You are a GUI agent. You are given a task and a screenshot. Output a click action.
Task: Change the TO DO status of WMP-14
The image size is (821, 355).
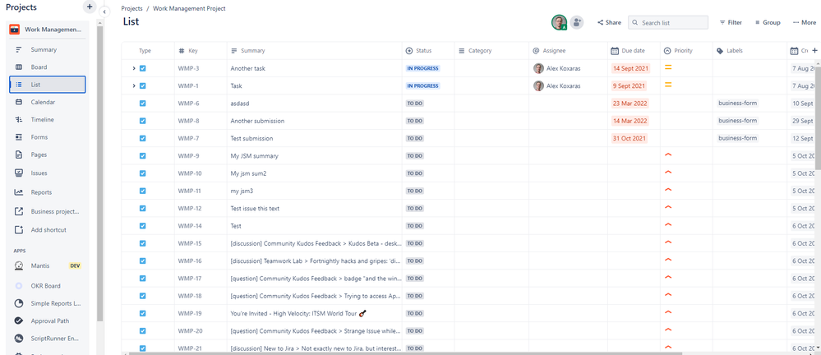click(x=415, y=226)
